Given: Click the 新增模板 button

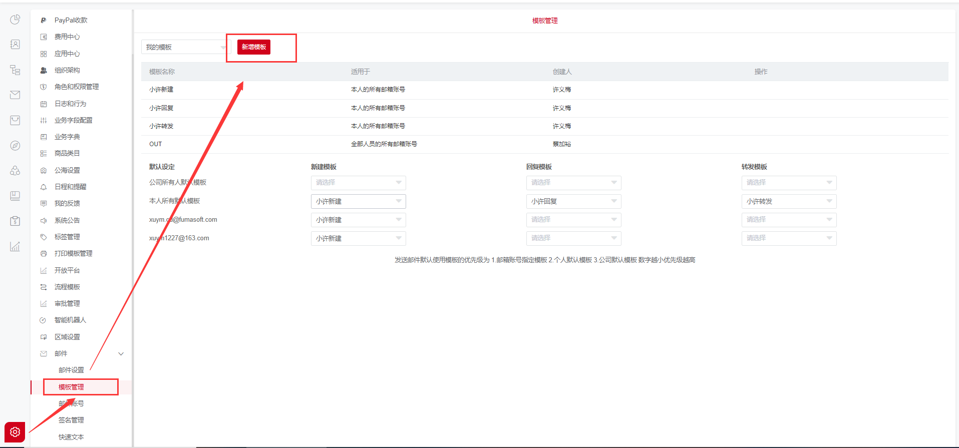Looking at the screenshot, I should pyautogui.click(x=254, y=47).
